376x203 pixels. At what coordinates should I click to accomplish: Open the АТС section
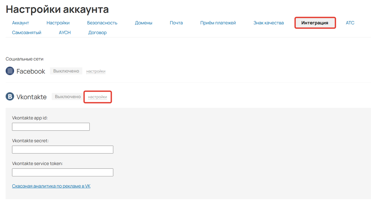pos(350,23)
